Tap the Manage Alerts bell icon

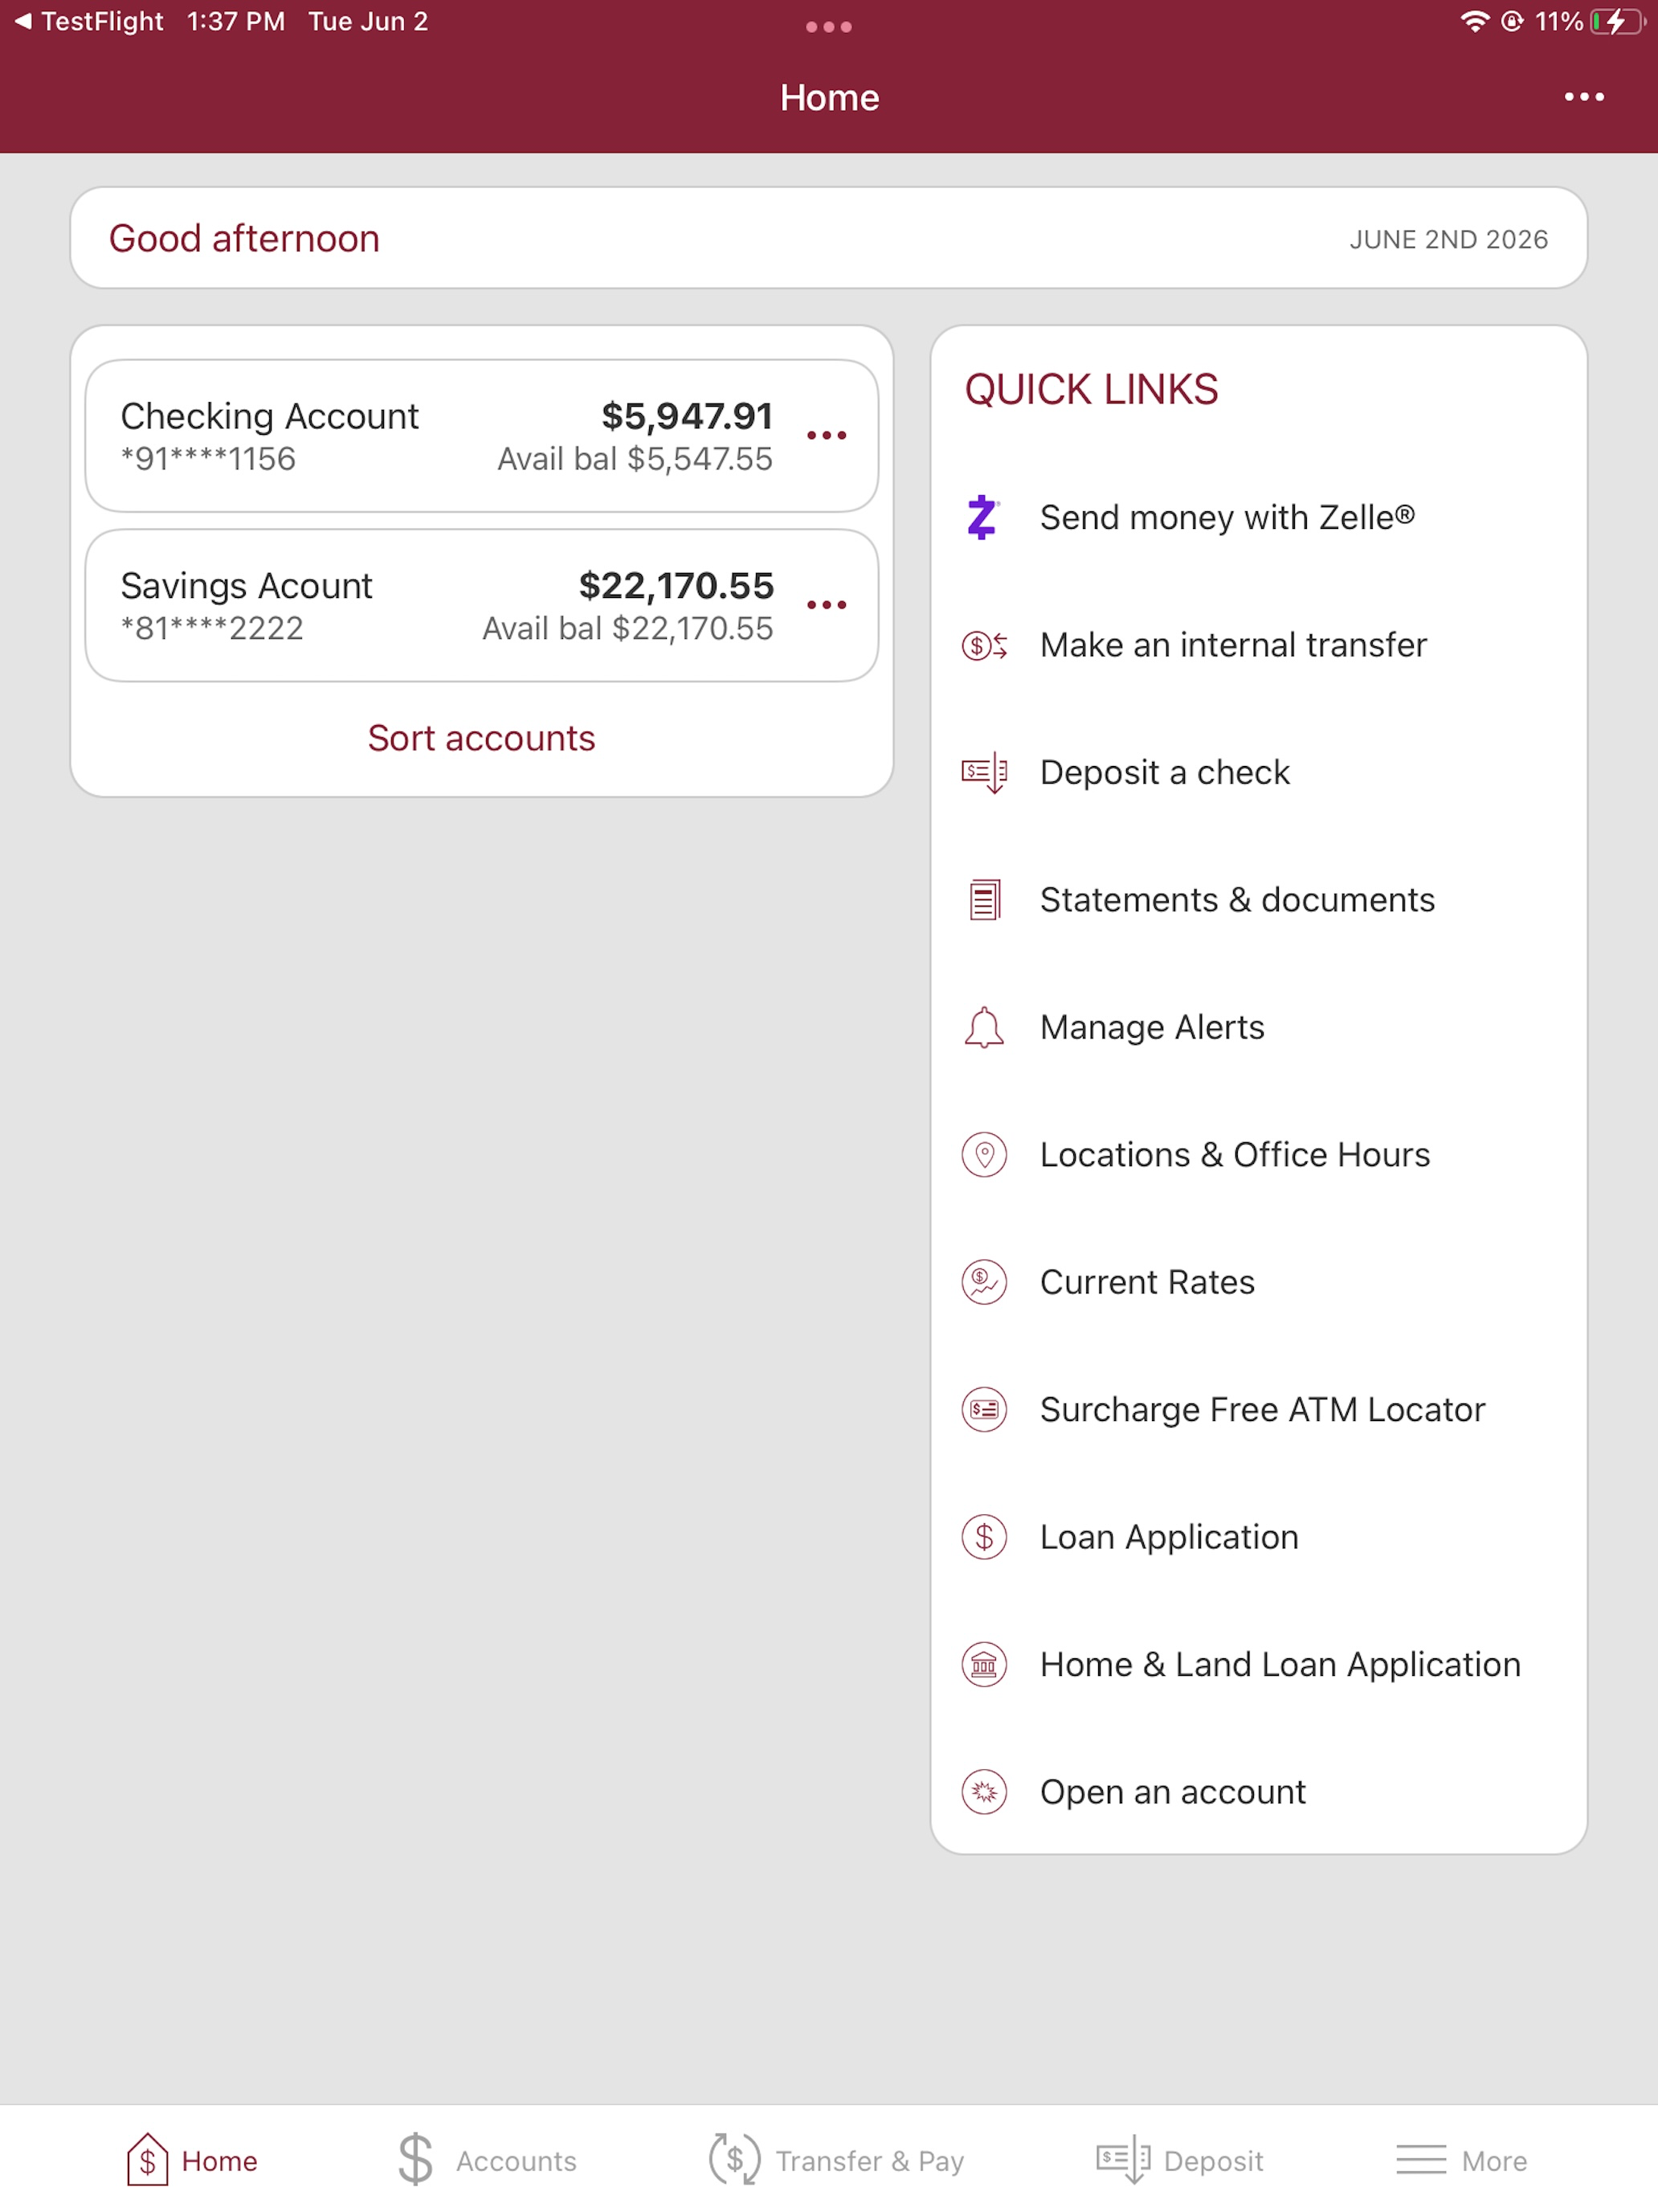click(x=984, y=1027)
